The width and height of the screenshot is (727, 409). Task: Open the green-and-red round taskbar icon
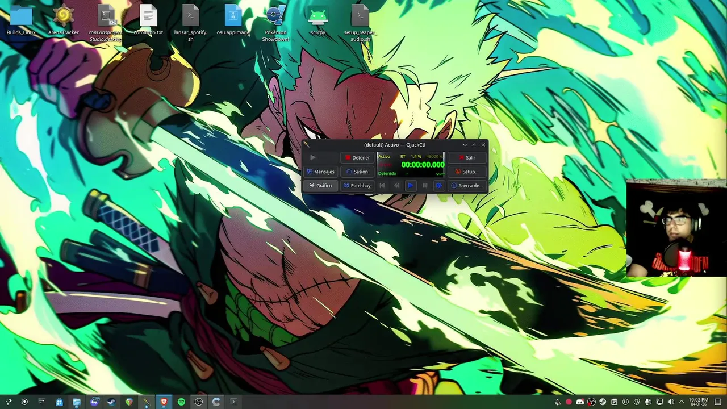(x=129, y=402)
